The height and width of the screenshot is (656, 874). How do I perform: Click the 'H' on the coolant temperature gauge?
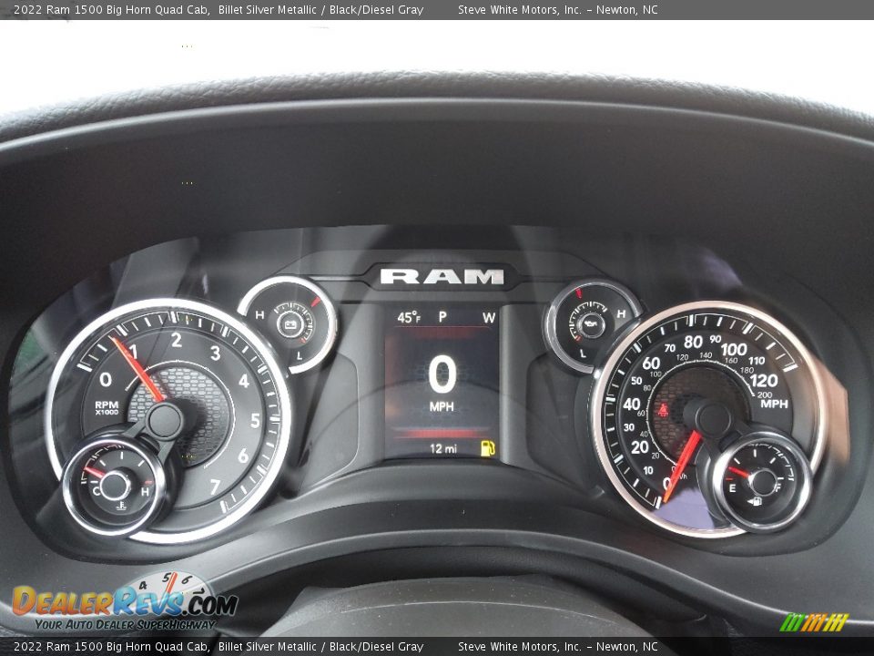point(145,492)
